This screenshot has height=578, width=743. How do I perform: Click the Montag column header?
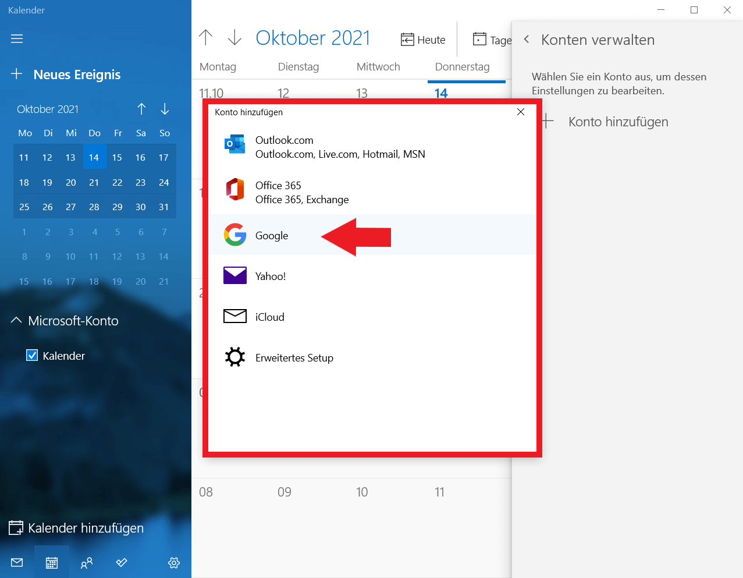[218, 66]
